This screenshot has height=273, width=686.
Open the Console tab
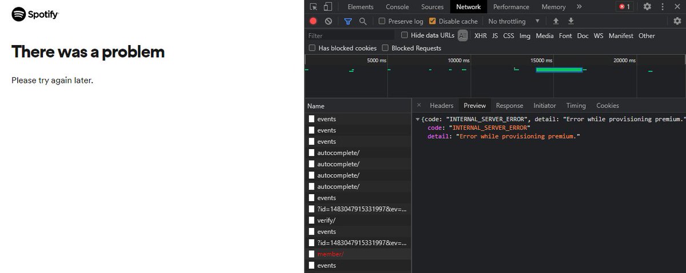(397, 7)
